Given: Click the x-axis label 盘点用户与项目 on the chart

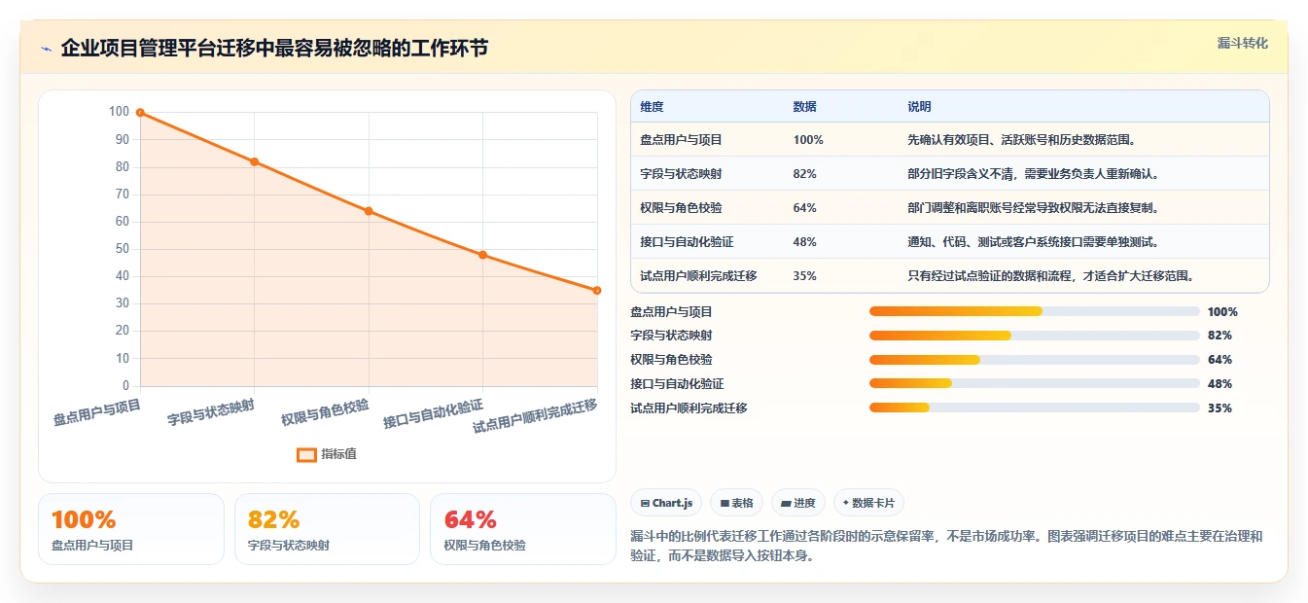Looking at the screenshot, I should [97, 413].
